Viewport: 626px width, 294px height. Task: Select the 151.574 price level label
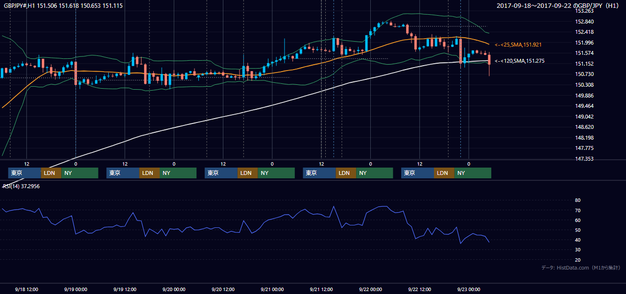[585, 53]
